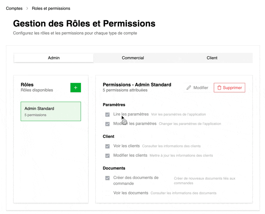
Task: Toggle the Lire les paramètres checkbox
Action: (x=107, y=115)
